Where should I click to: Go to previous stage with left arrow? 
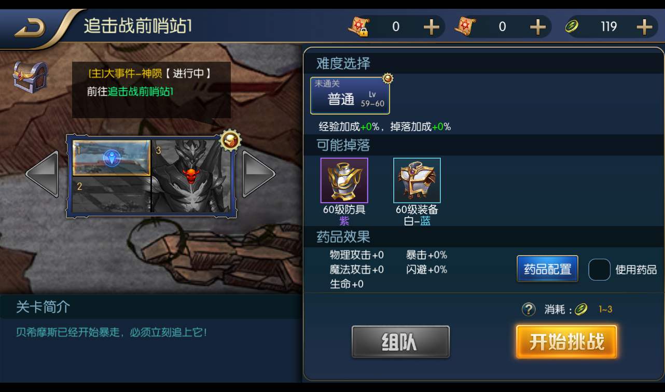point(43,174)
